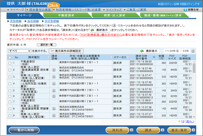
Task: Toggle the select-all checkbox in table header
Action: pyautogui.click(x=10, y=57)
